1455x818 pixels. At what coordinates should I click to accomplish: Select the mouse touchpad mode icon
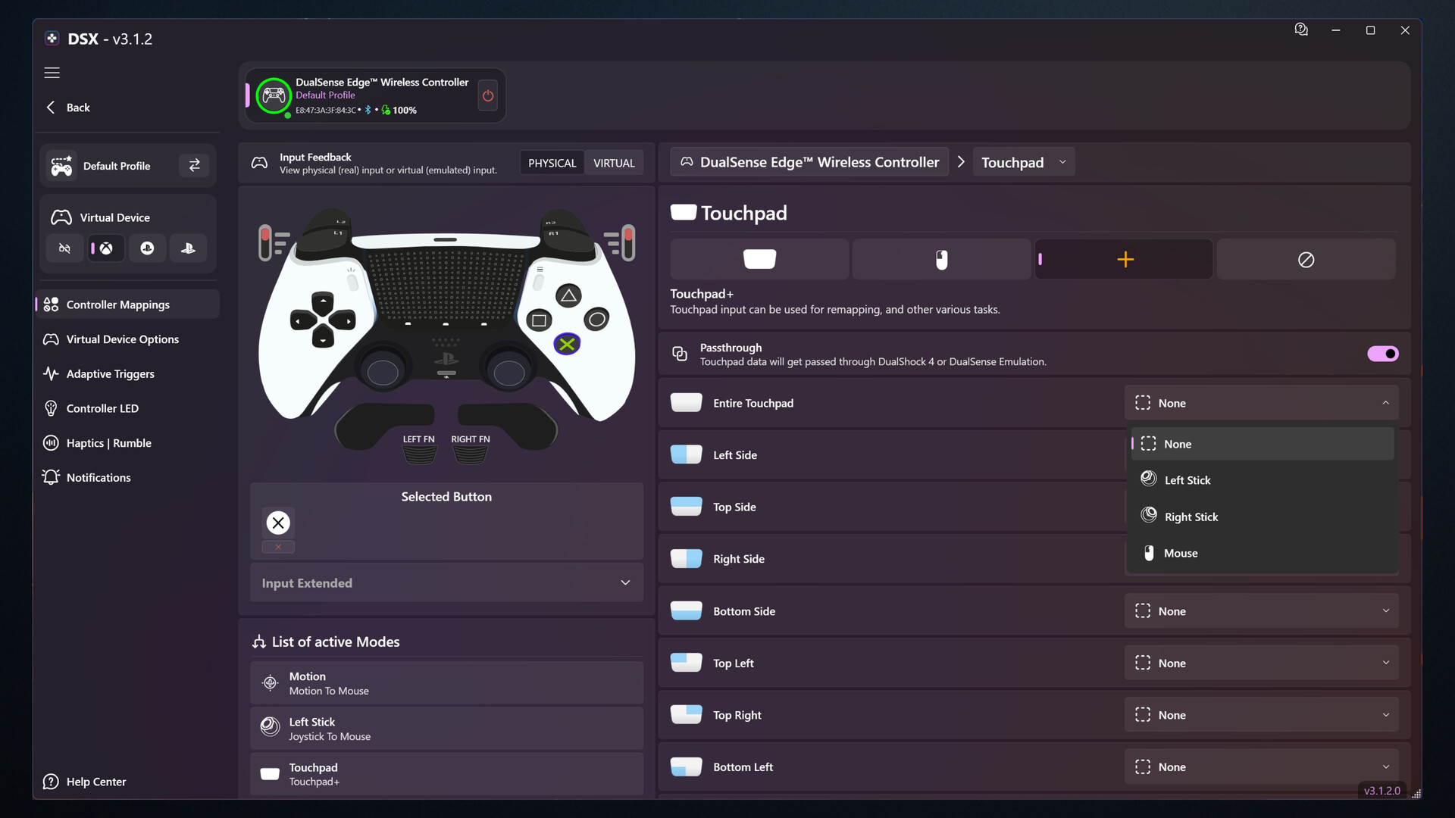click(x=941, y=259)
